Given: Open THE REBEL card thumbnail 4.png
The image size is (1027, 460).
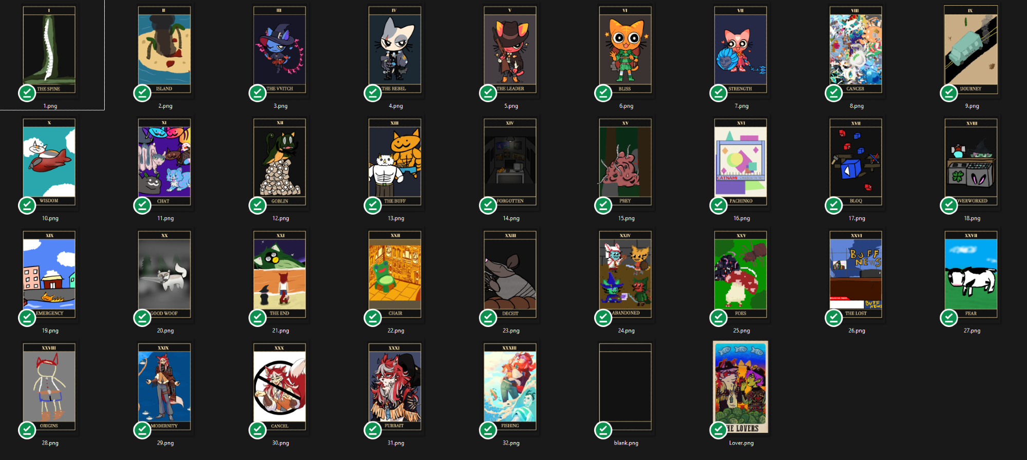Looking at the screenshot, I should [x=395, y=50].
